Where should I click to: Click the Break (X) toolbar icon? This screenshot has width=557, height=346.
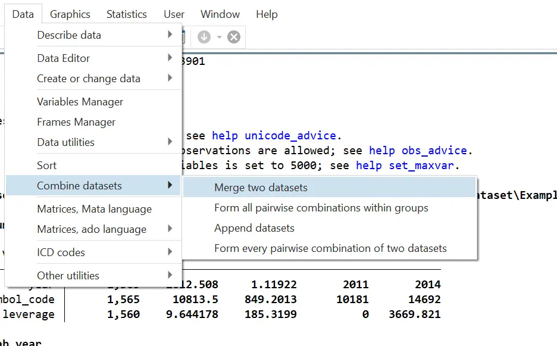coord(232,36)
